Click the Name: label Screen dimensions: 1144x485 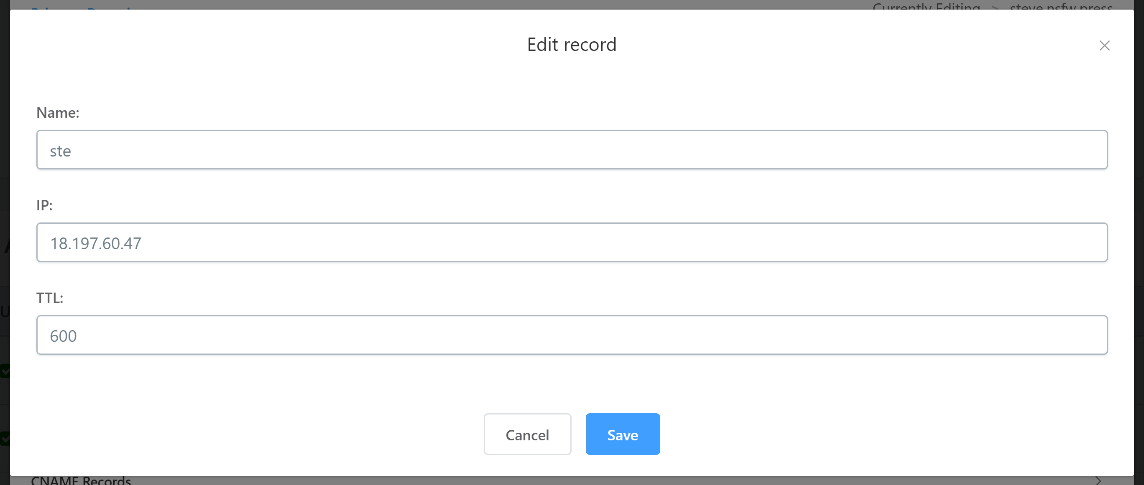(x=58, y=113)
